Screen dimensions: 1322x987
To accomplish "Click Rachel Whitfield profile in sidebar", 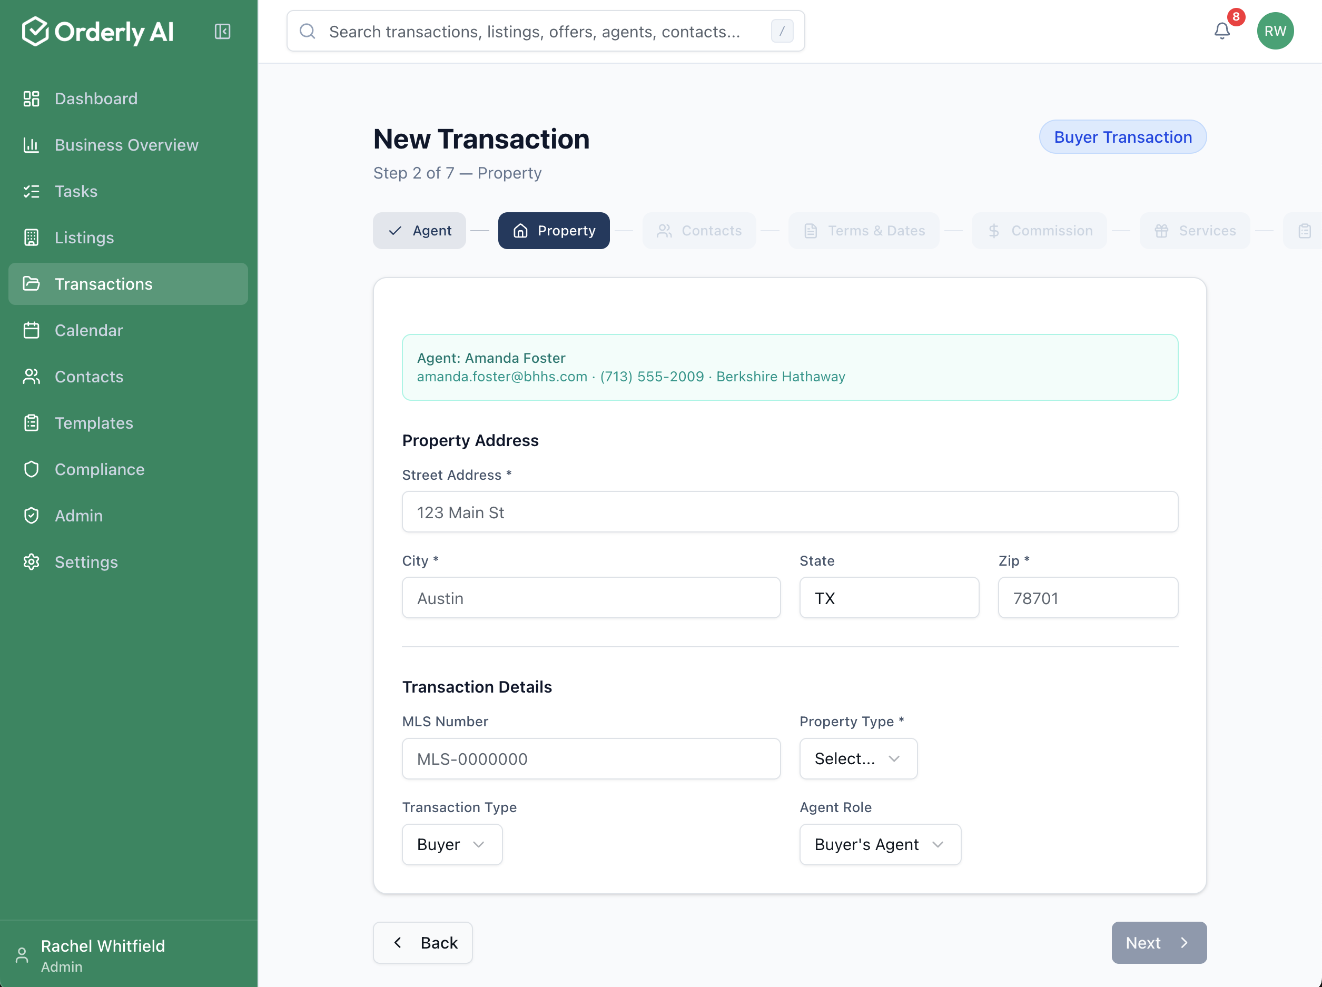I will (103, 955).
